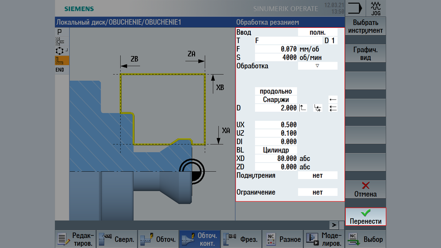Click the retraction mode icon next to D value

click(303, 108)
